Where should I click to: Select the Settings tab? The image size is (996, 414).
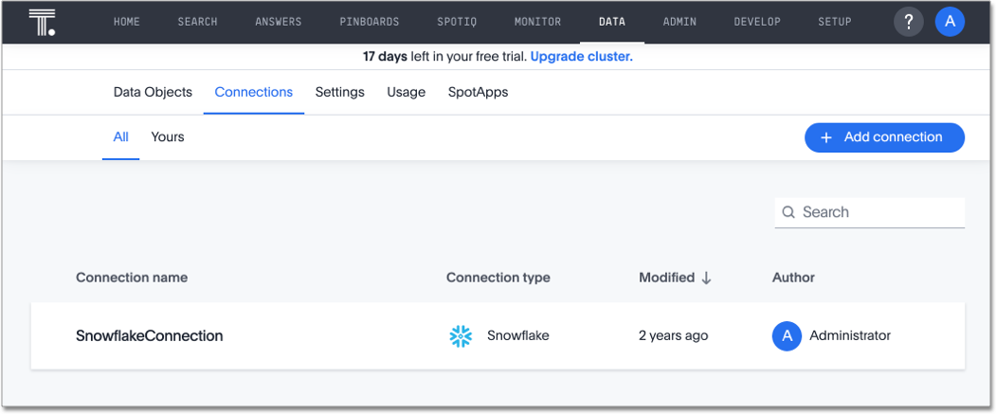[x=339, y=92]
